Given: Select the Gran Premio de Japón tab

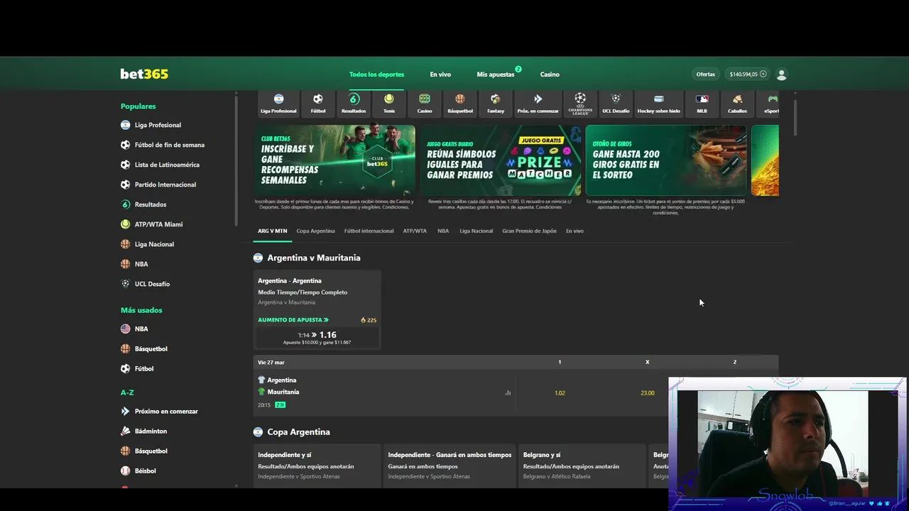Looking at the screenshot, I should pos(529,231).
